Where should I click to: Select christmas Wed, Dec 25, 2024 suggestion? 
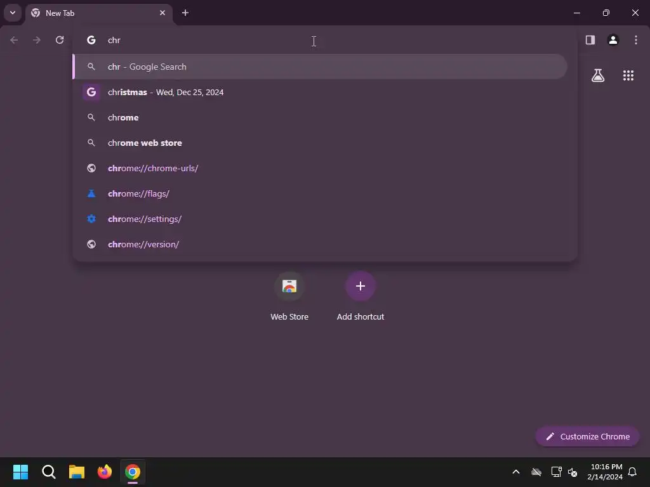click(x=320, y=92)
